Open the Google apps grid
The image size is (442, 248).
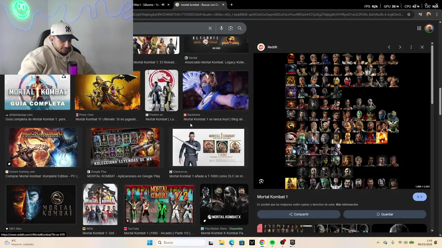click(x=419, y=28)
